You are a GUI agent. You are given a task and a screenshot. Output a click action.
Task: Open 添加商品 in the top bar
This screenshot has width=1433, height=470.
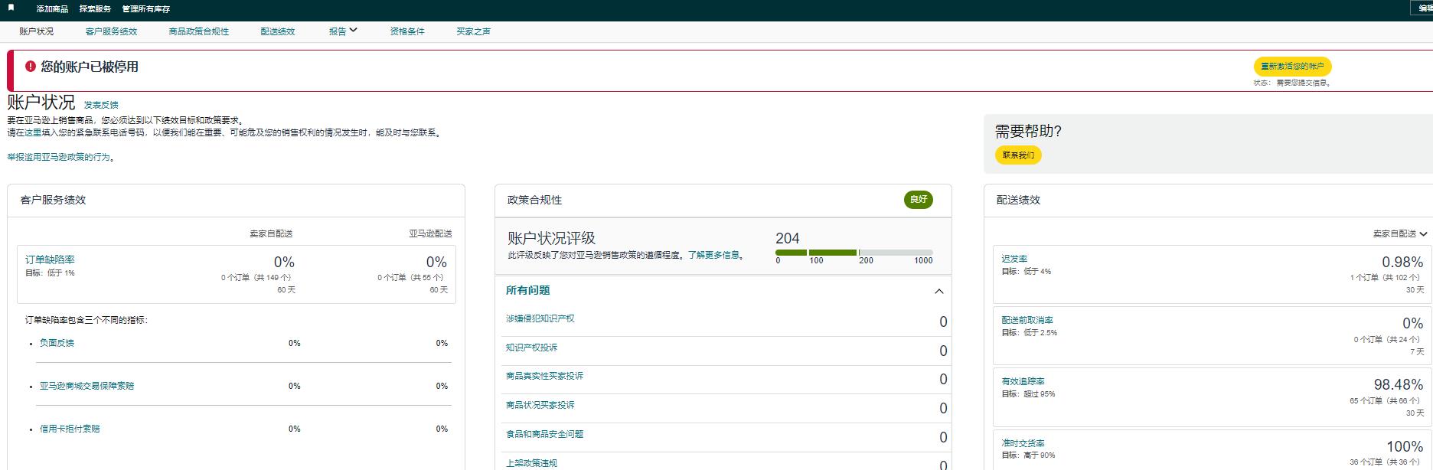[52, 9]
